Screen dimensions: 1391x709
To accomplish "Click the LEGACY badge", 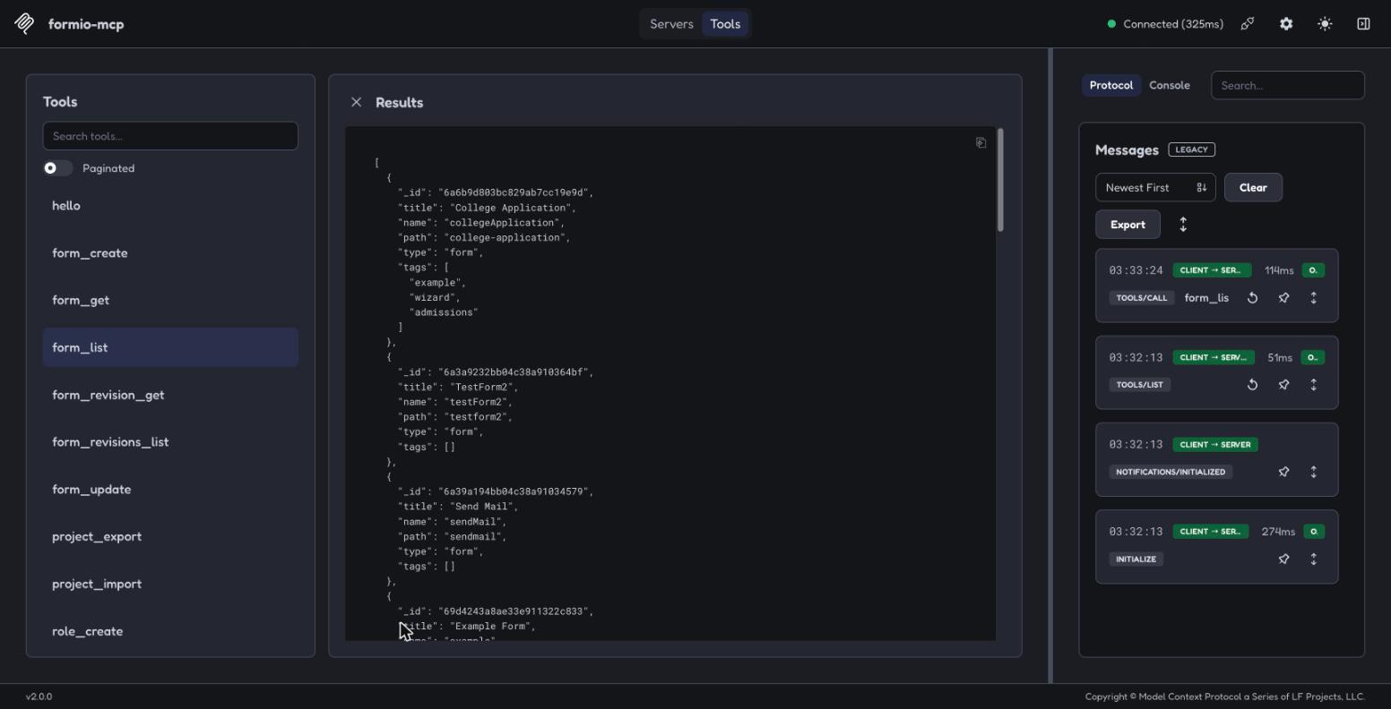I will (1191, 149).
